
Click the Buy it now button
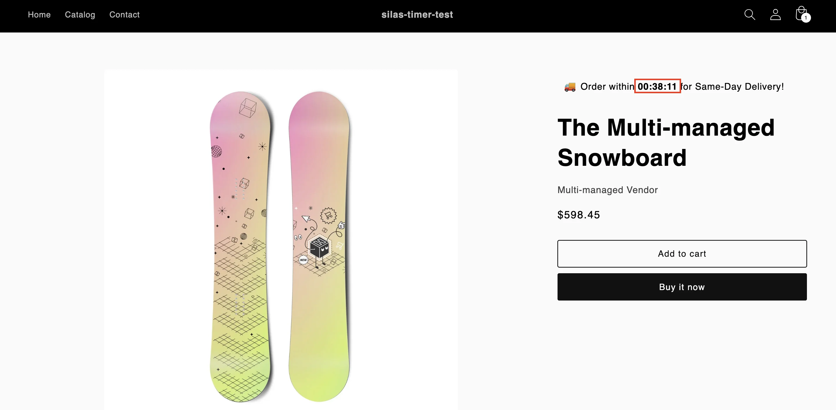coord(682,287)
